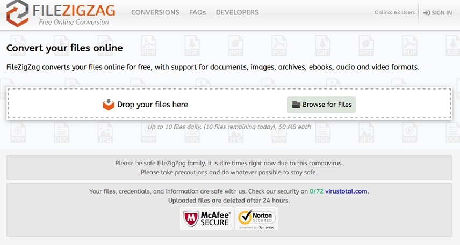Click the McAfee SECURE badge
This screenshot has height=245, width=460.
click(206, 219)
